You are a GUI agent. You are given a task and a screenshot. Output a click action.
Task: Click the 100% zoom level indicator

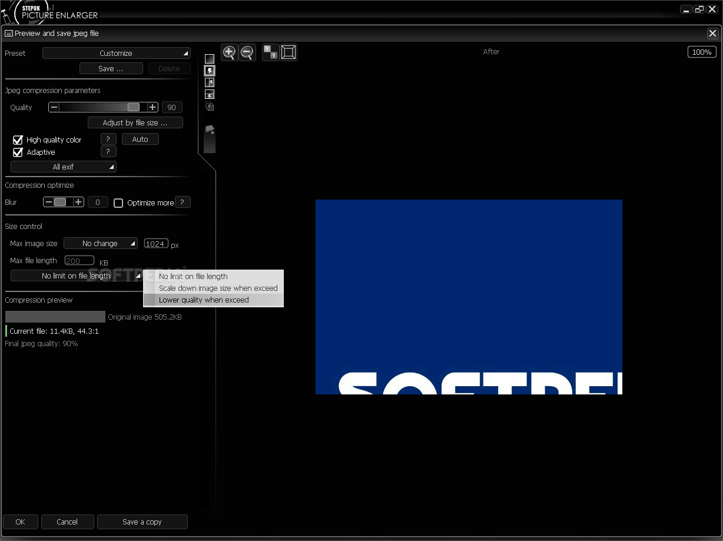702,52
